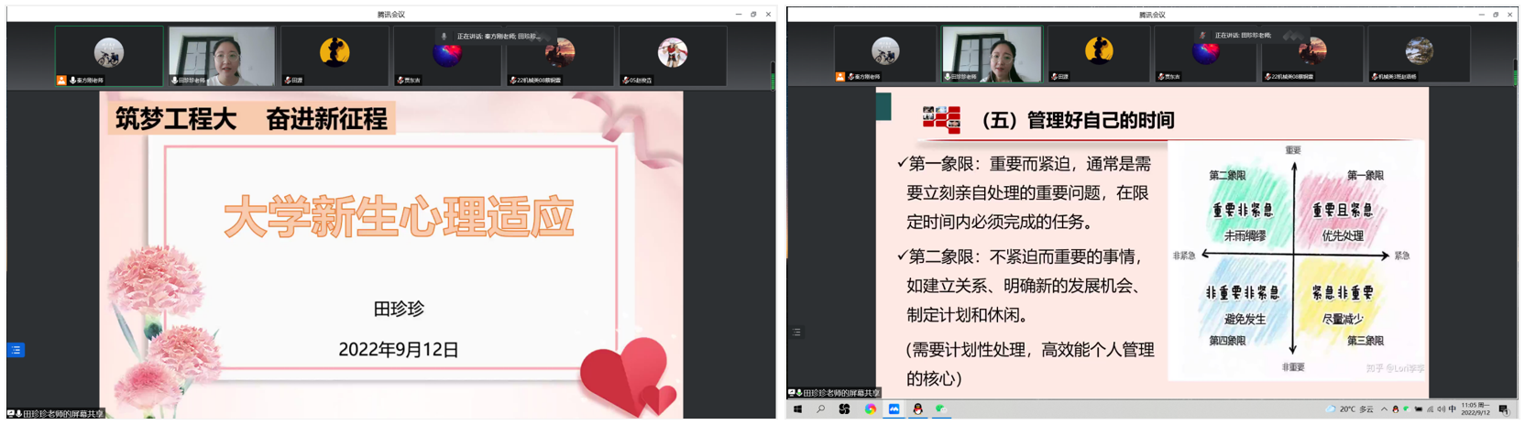Viewport: 1525px width, 425px height.
Task: Open taskbar search magnifier icon
Action: [x=821, y=409]
